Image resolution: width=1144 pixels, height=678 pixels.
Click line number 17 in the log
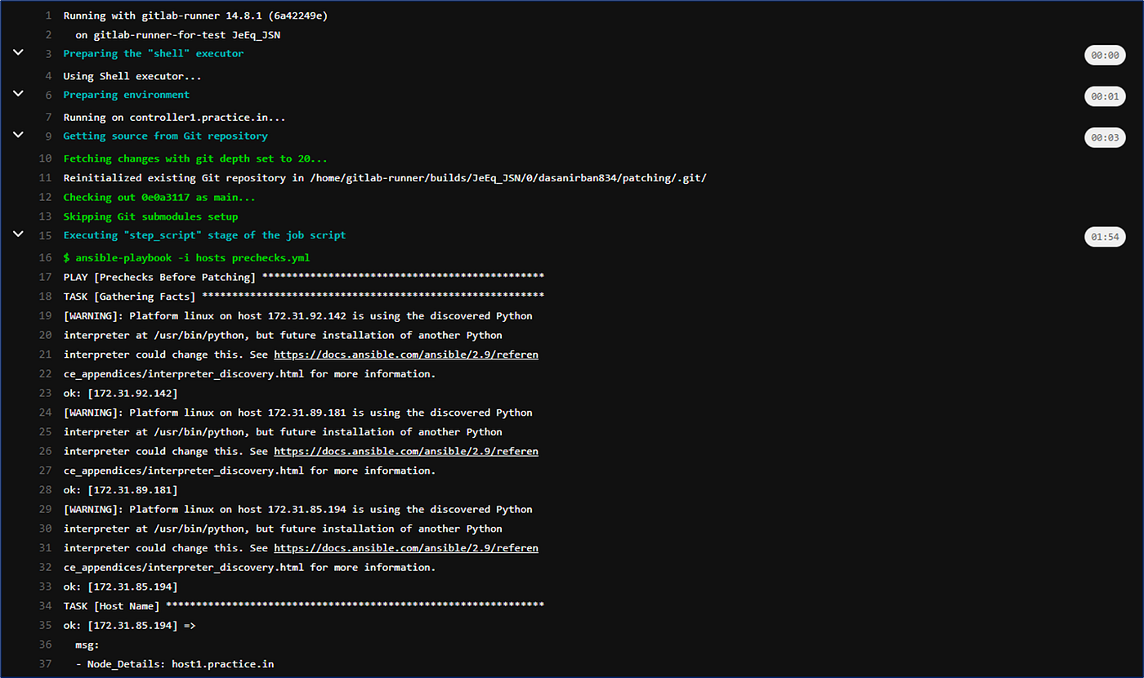(x=46, y=277)
